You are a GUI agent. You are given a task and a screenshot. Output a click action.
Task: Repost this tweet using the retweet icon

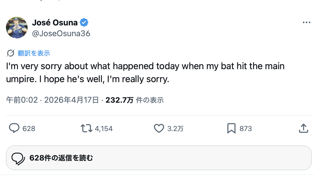tap(87, 128)
